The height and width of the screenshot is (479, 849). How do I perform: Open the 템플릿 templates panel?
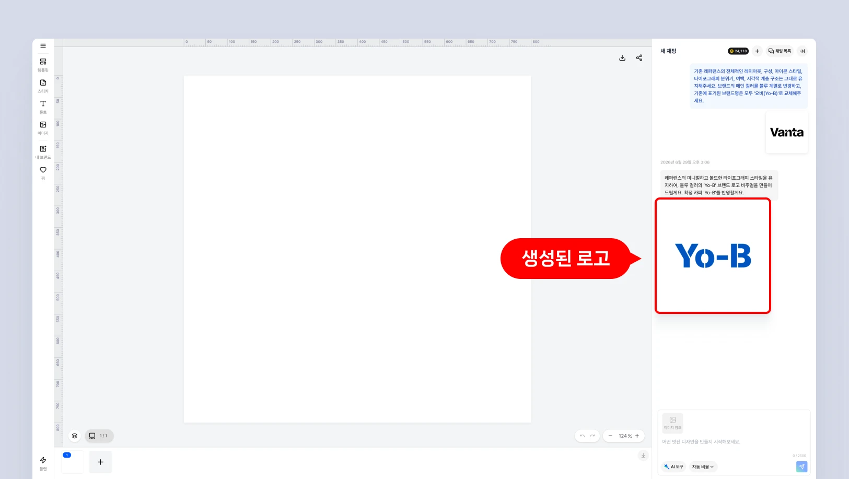43,65
